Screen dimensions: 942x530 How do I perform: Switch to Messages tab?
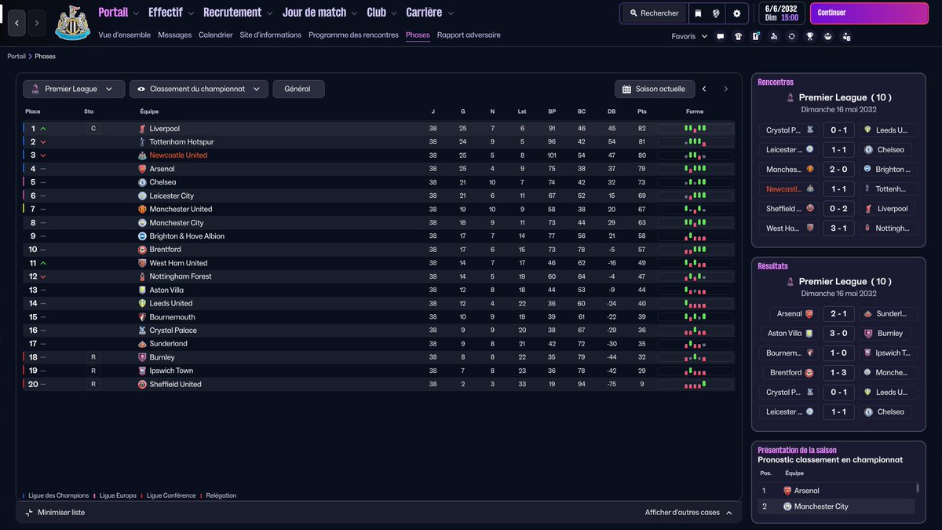pos(174,35)
